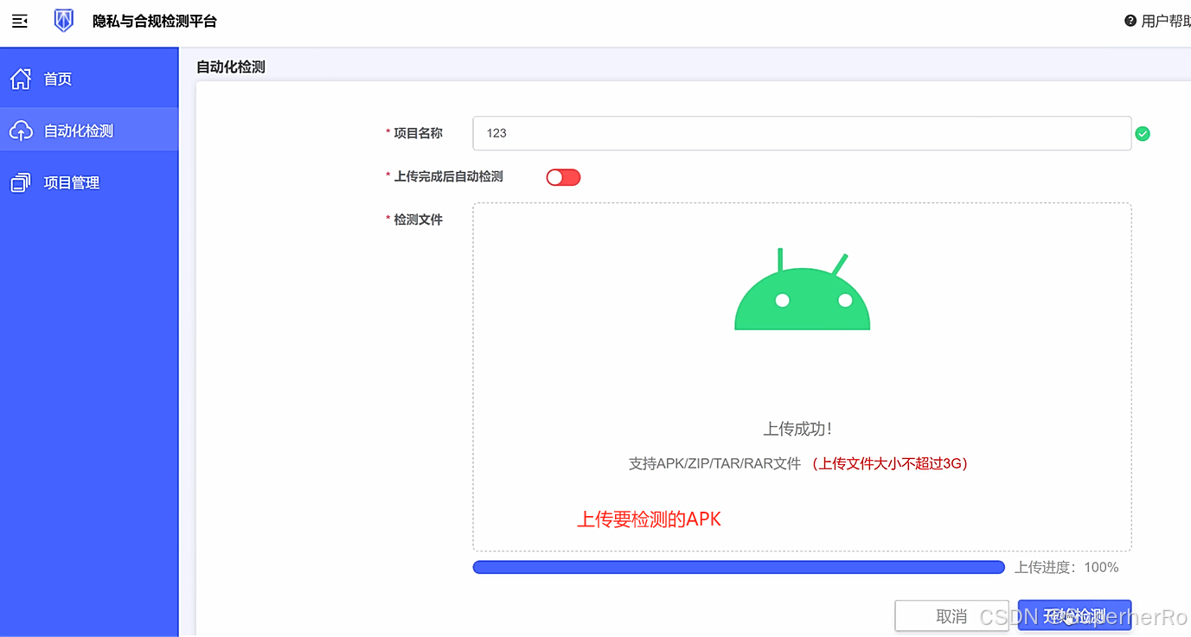Click the platform shield logo
The image size is (1191, 637).
coord(63,21)
